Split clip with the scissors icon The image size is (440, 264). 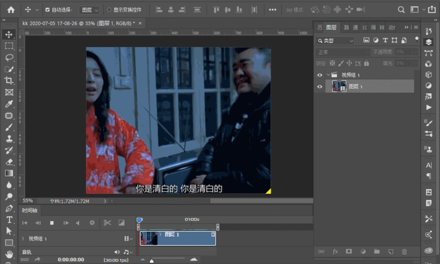pyautogui.click(x=107, y=223)
